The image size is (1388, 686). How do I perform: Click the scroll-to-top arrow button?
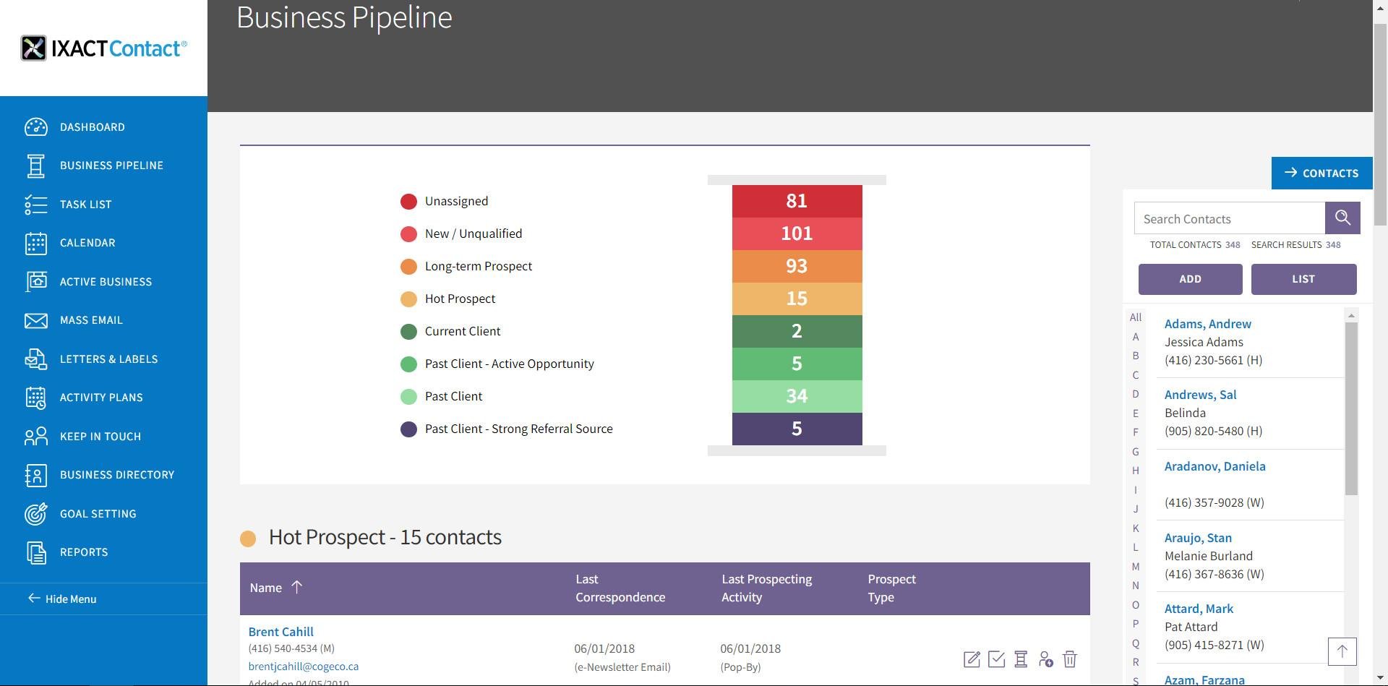coord(1342,651)
